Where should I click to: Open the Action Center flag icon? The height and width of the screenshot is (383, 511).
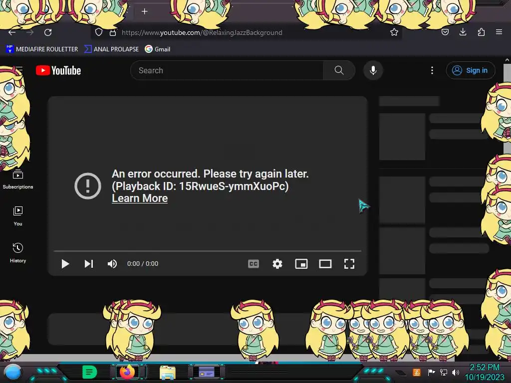(432, 372)
